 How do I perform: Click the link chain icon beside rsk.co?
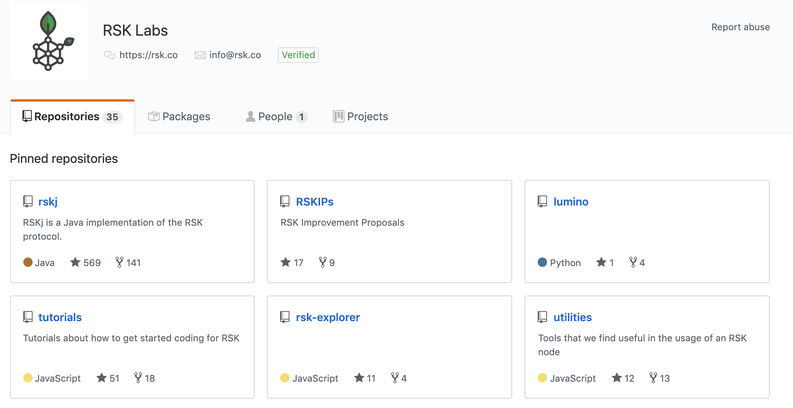110,55
